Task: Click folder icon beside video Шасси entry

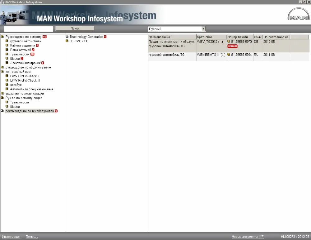Action: (7, 106)
